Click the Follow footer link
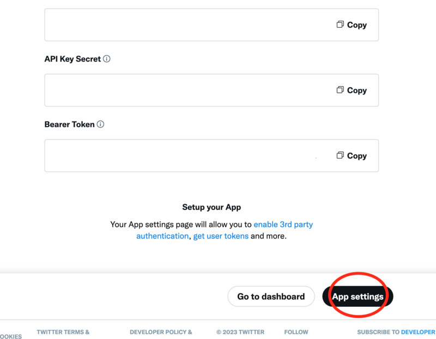This screenshot has width=436, height=339. tap(296, 332)
